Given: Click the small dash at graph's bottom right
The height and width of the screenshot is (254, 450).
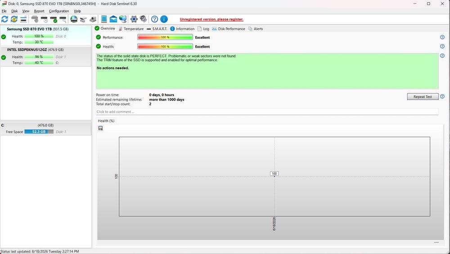Looking at the screenshot, I should point(436,242).
